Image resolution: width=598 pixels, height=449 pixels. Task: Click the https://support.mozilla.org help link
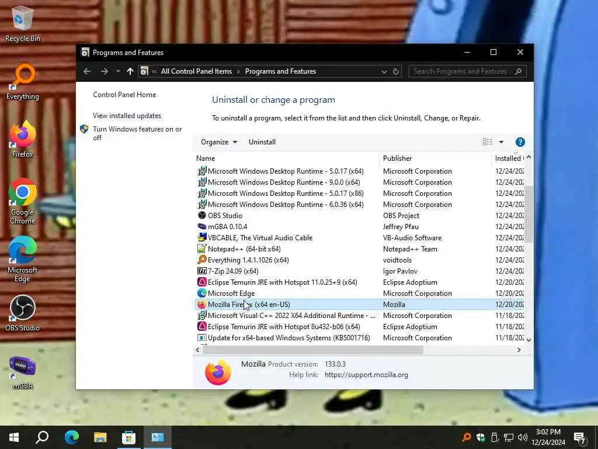coord(366,375)
